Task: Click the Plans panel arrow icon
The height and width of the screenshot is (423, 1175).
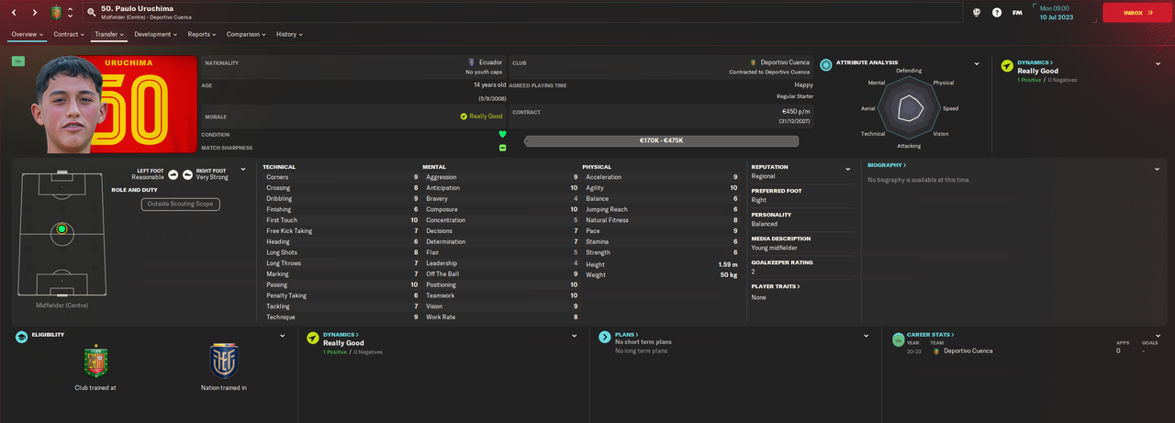Action: [605, 338]
